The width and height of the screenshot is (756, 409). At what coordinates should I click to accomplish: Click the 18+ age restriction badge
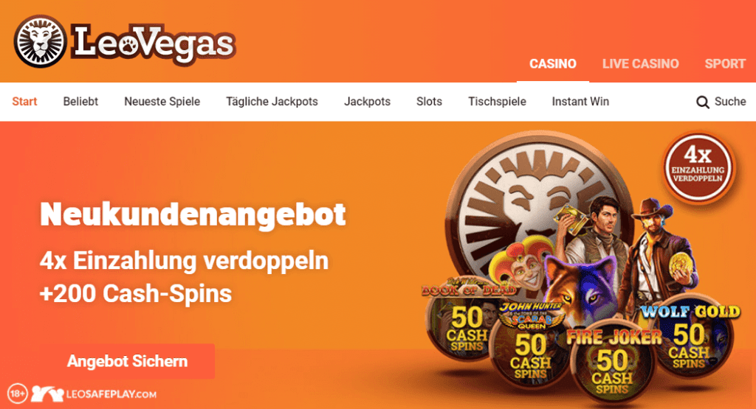coord(18,394)
